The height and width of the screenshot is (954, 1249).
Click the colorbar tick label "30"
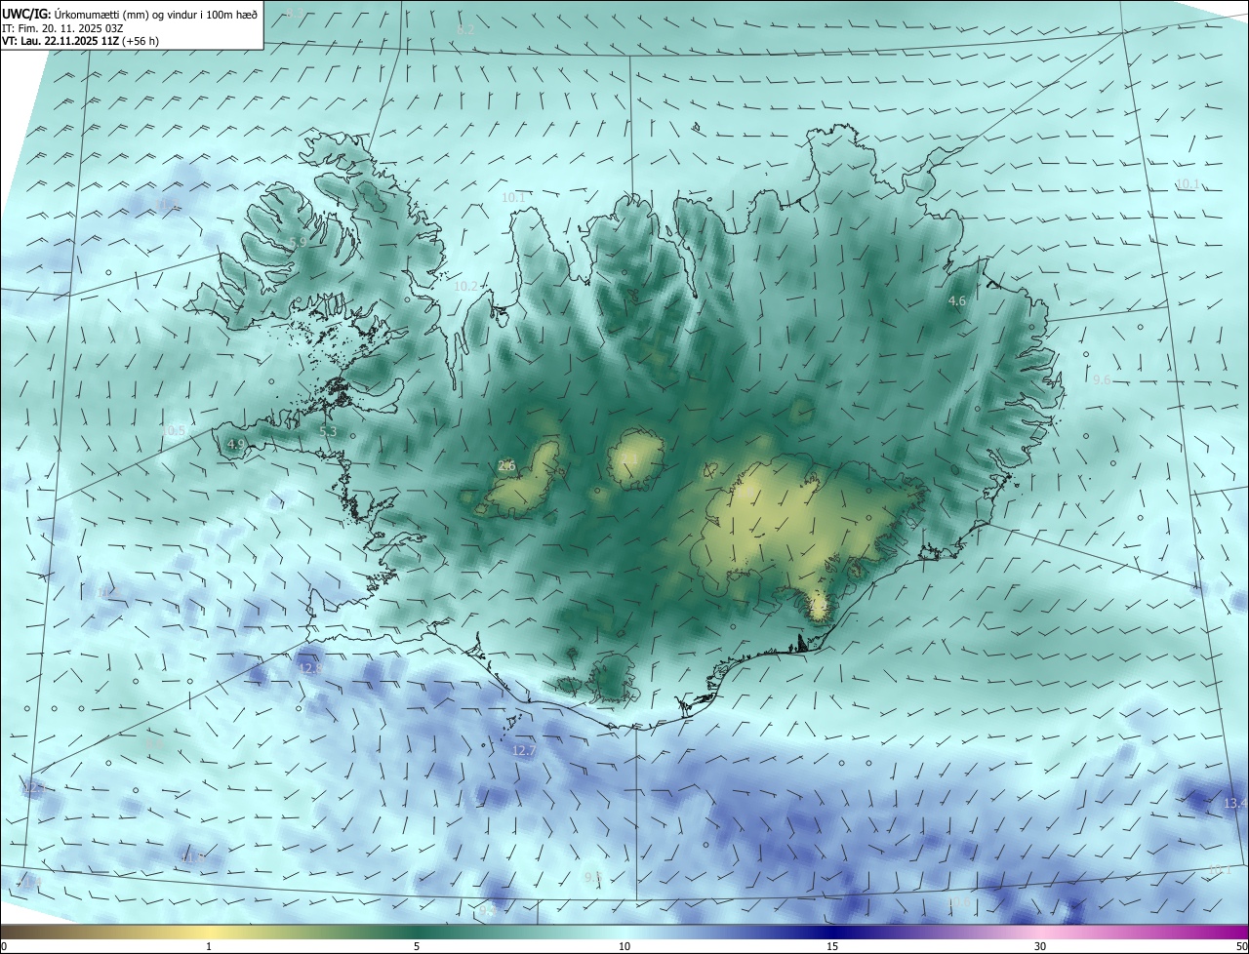click(1040, 946)
